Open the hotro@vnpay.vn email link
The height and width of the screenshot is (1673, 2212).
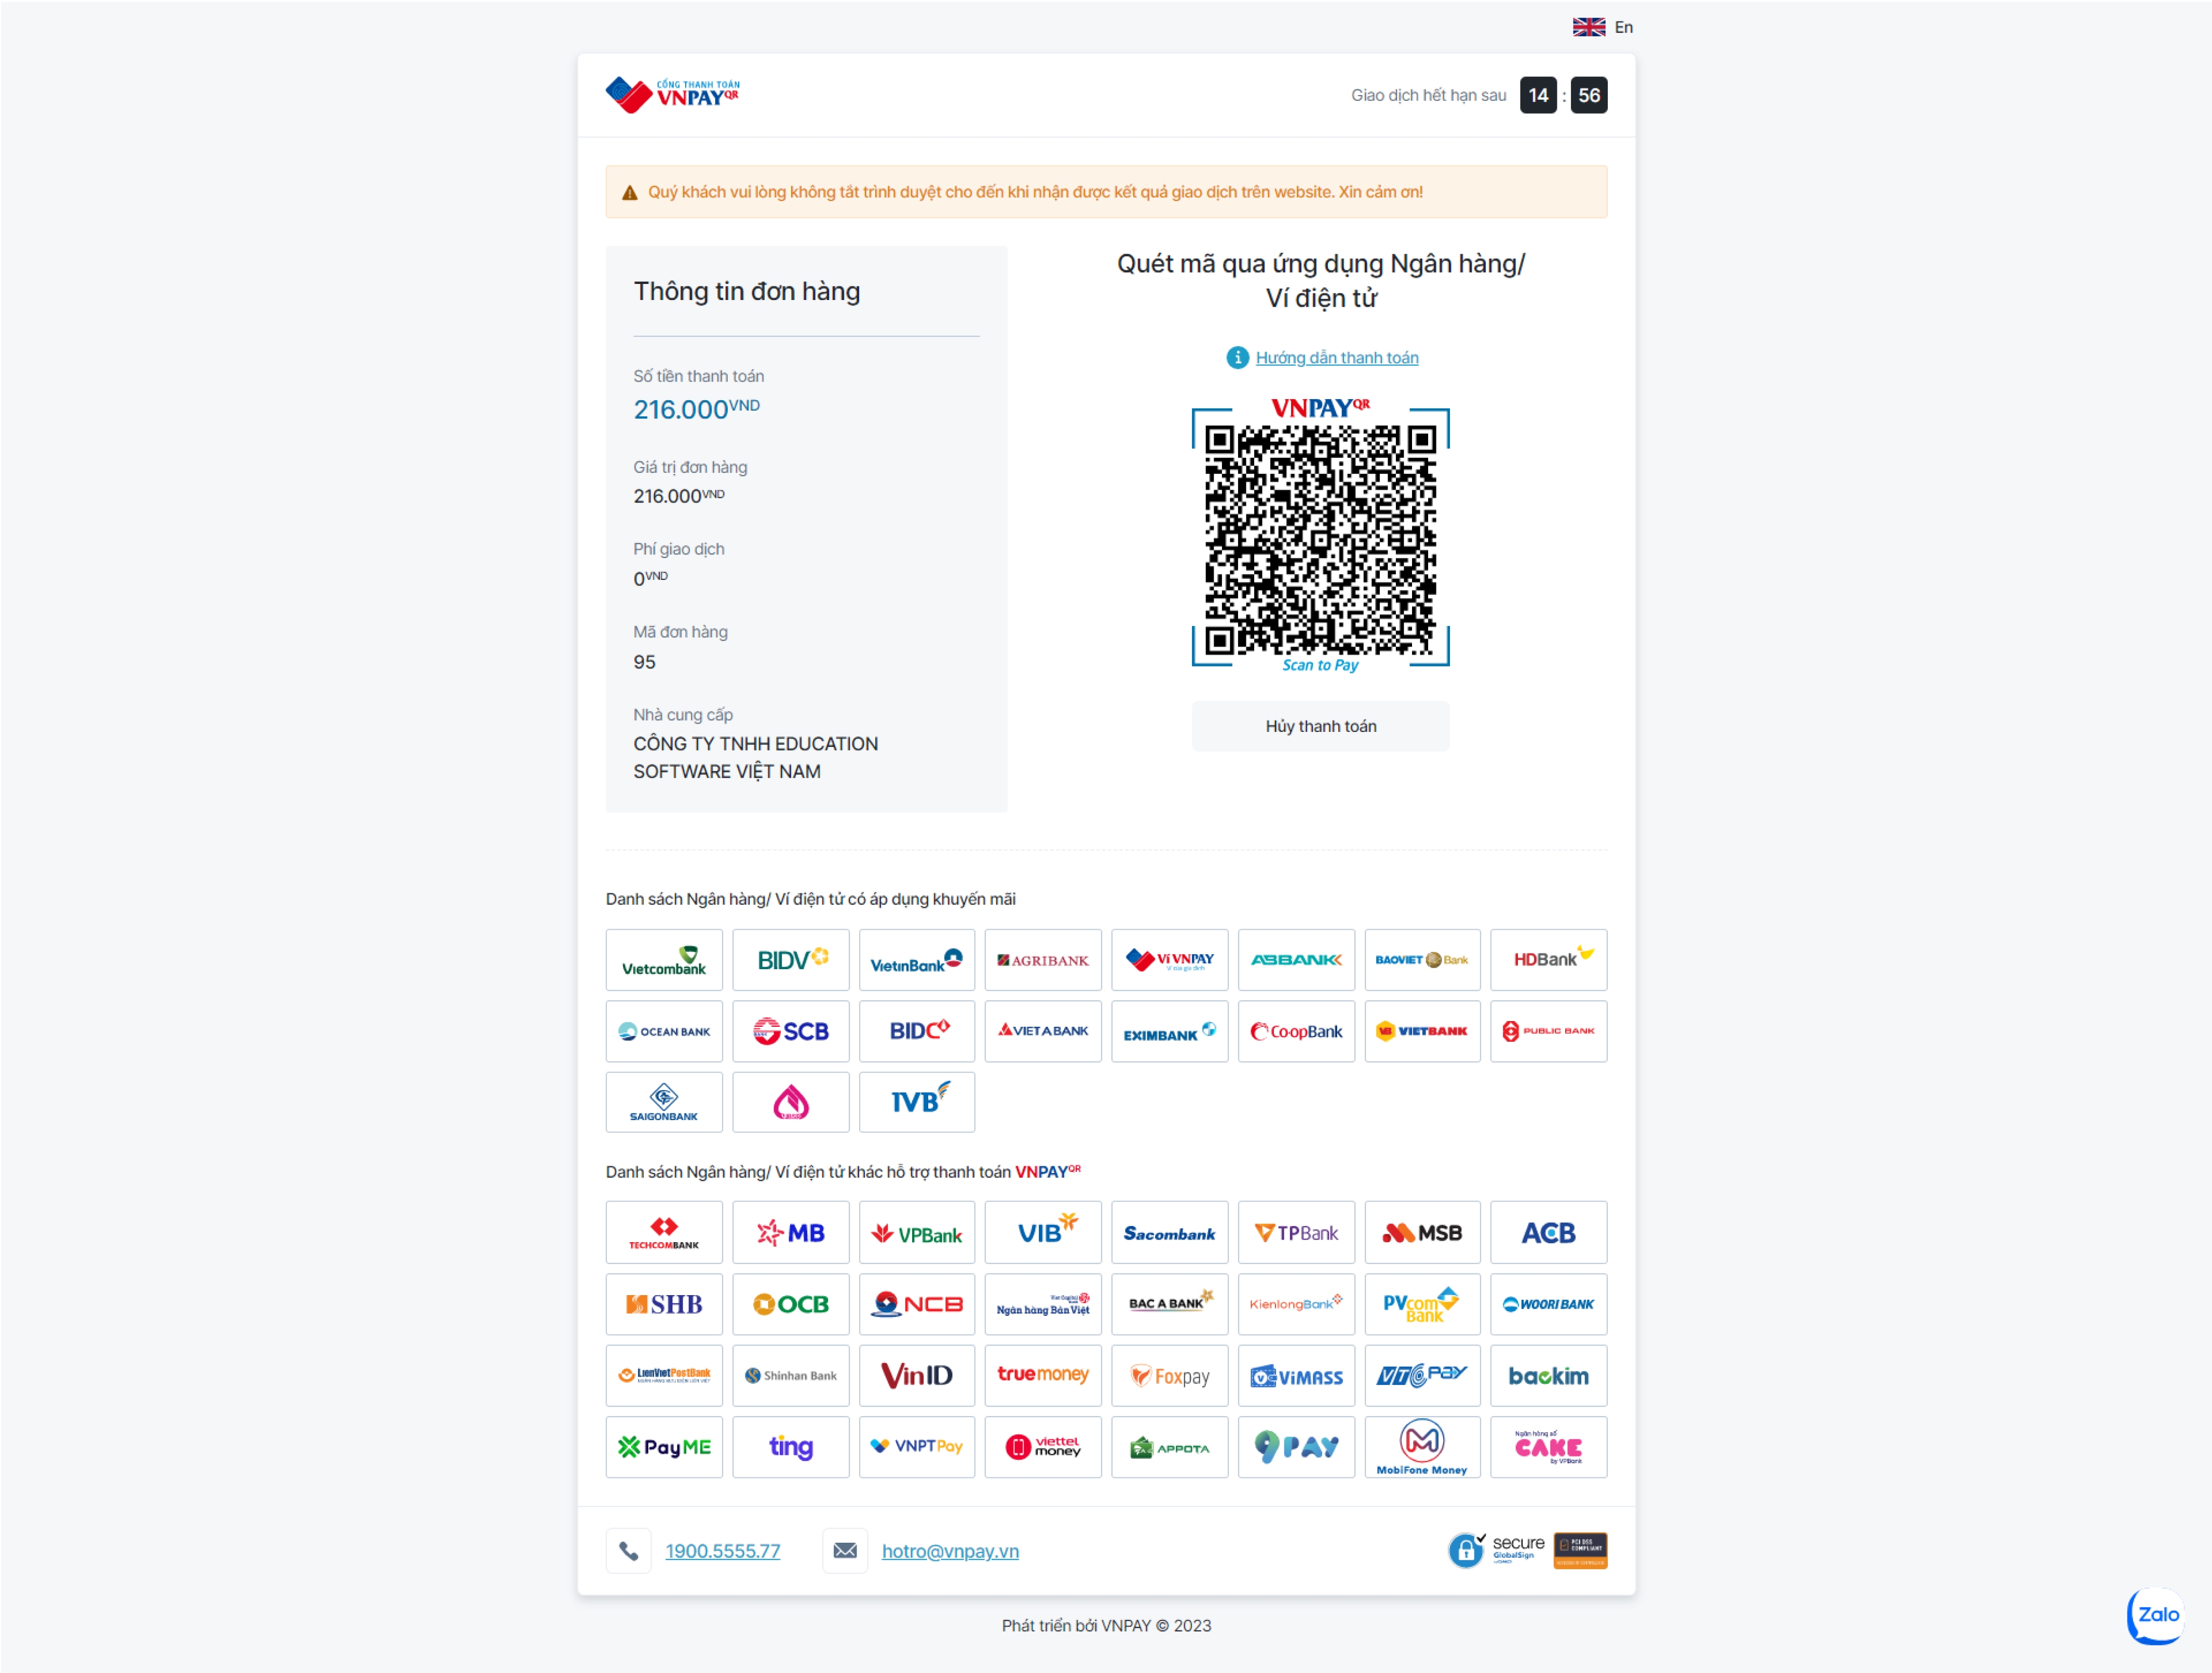tap(950, 1551)
